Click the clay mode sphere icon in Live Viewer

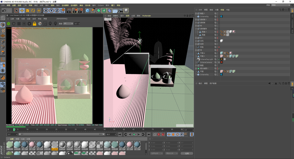[40, 24]
